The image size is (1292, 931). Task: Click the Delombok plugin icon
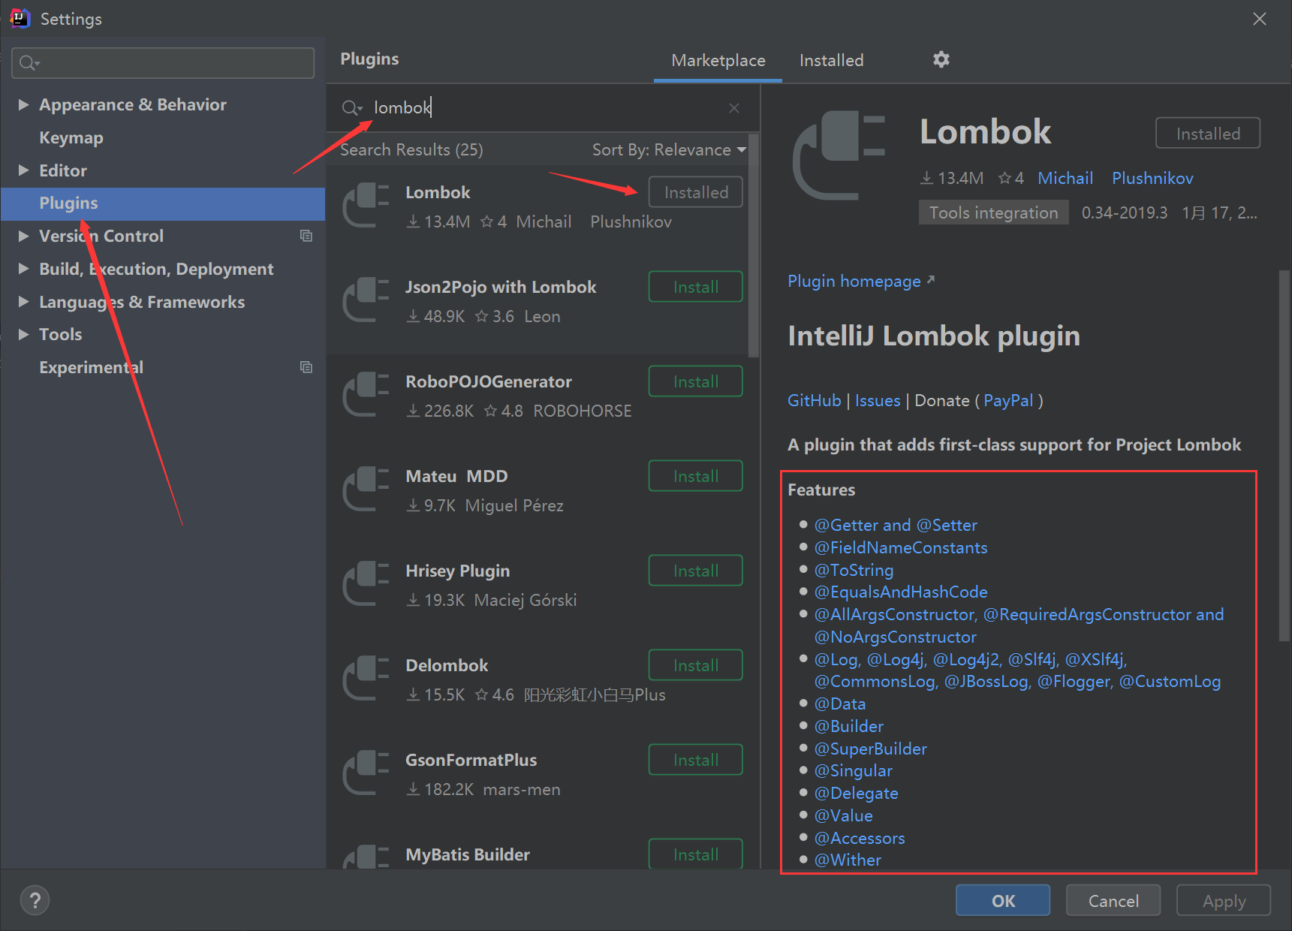[x=366, y=678]
